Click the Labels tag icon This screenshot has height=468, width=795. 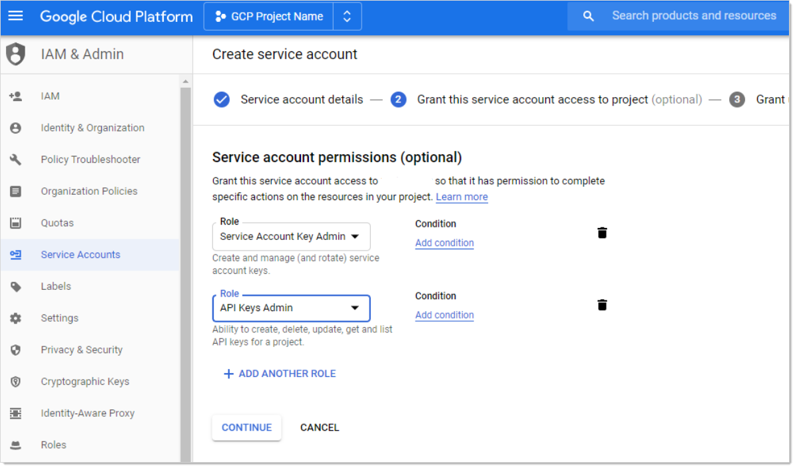pyautogui.click(x=16, y=287)
